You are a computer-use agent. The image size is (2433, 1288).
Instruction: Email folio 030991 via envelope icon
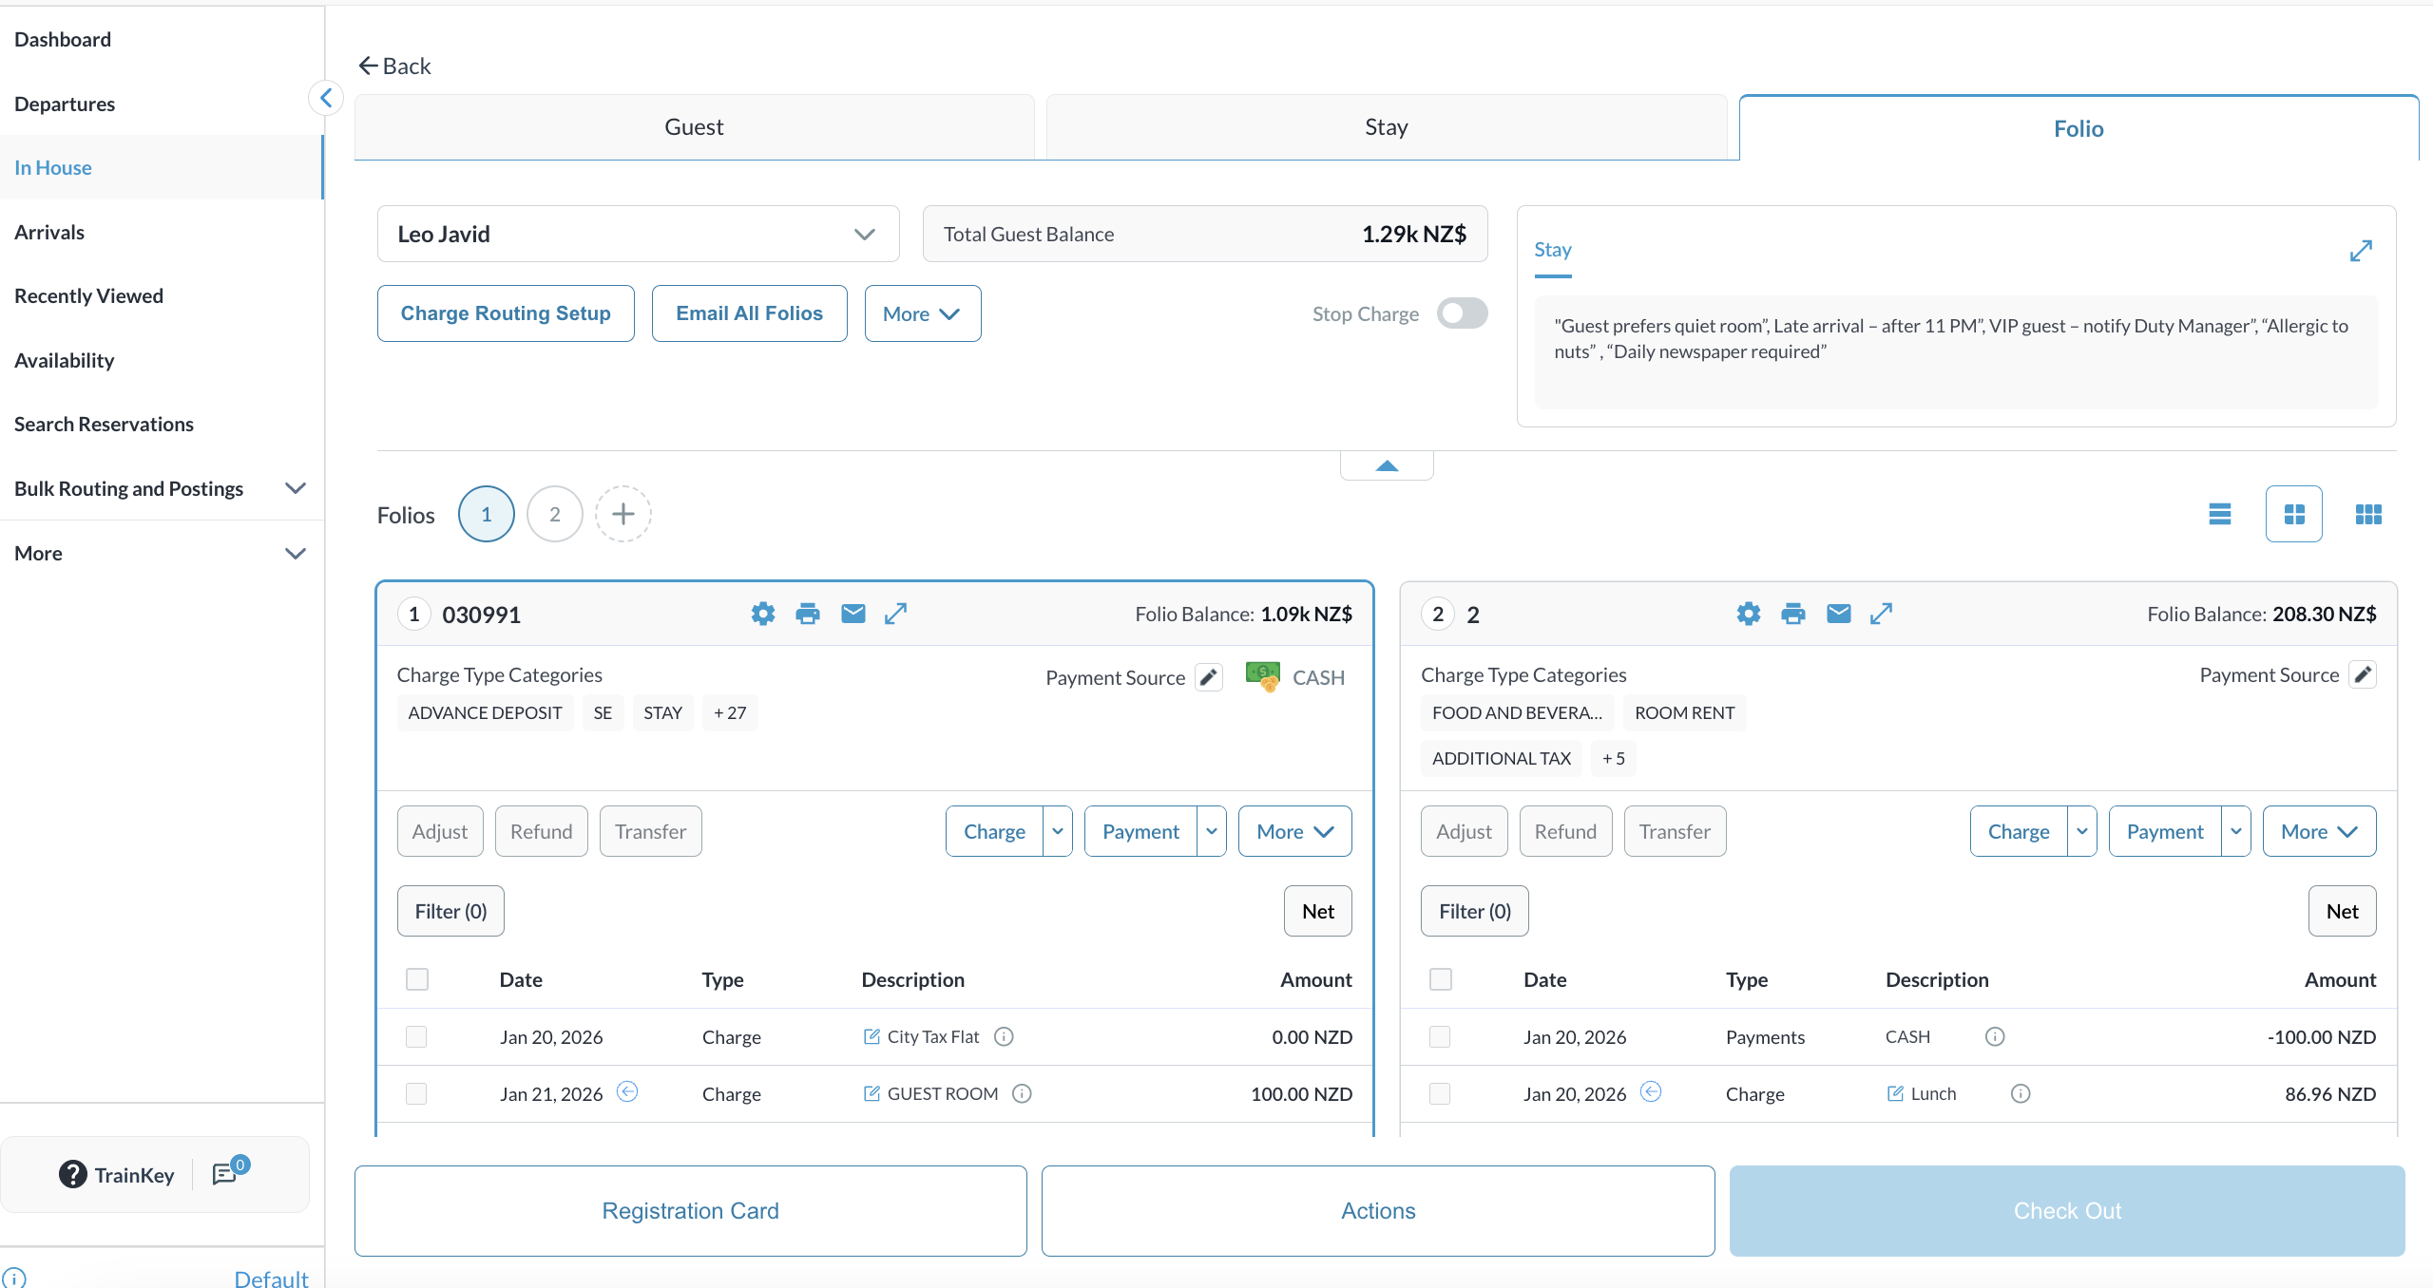(853, 614)
